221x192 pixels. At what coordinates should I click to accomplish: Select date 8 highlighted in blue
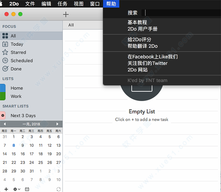tap(14, 145)
